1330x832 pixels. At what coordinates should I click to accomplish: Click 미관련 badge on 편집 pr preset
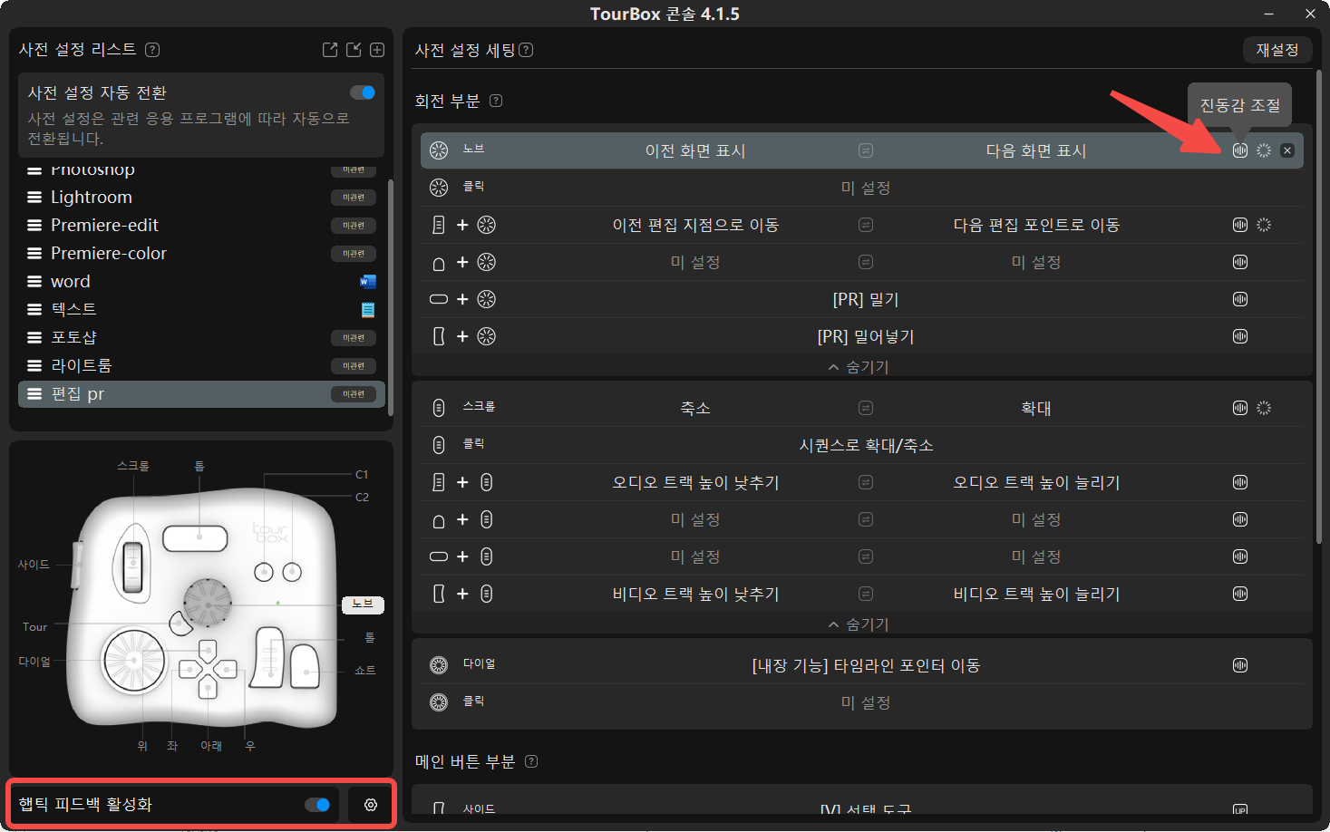coord(354,394)
